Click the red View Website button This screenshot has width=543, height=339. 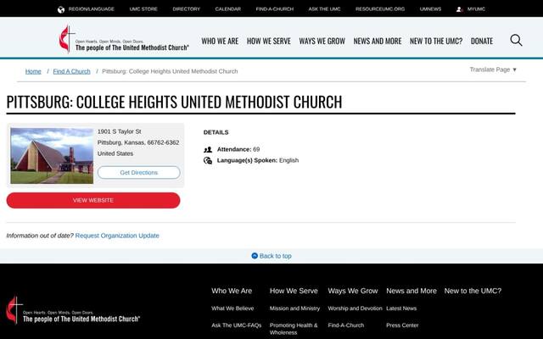pos(93,200)
